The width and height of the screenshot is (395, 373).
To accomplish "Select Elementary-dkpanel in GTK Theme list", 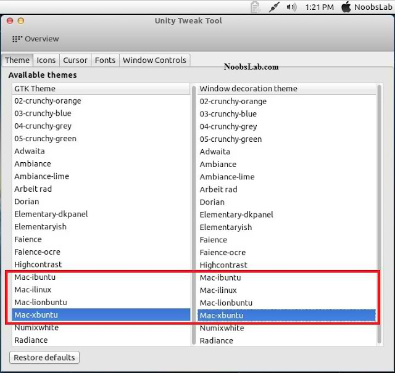I will tap(101, 214).
